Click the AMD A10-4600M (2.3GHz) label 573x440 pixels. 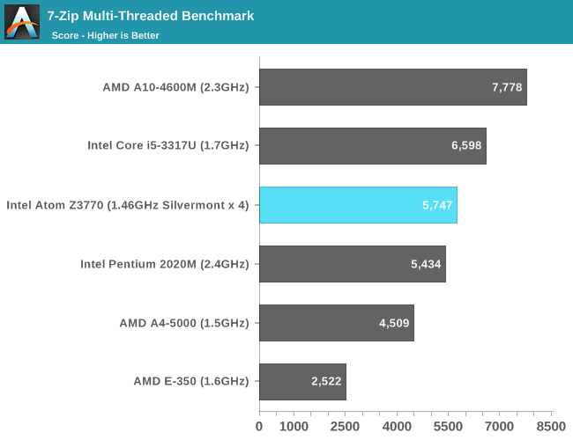175,87
